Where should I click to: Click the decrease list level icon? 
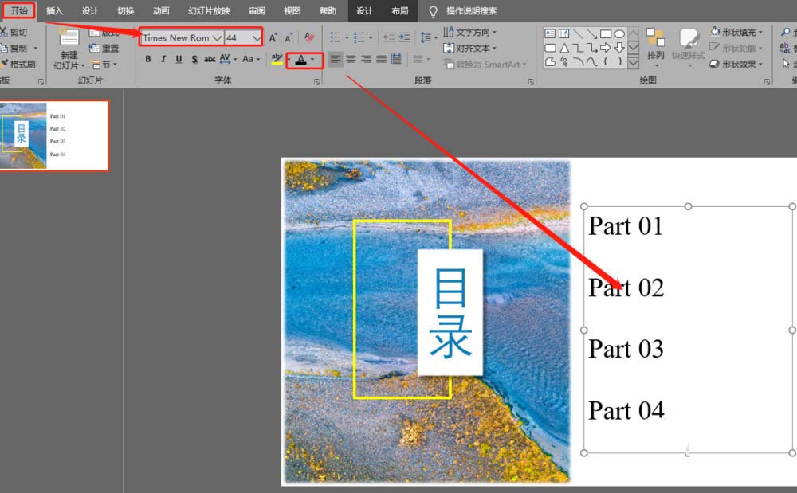point(389,37)
